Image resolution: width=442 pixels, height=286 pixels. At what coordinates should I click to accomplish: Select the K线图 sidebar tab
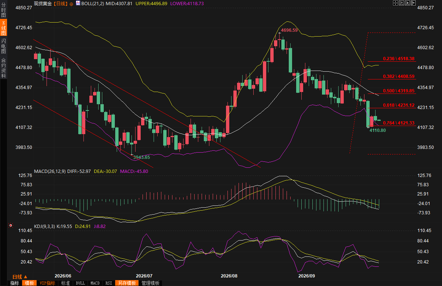point(3,28)
